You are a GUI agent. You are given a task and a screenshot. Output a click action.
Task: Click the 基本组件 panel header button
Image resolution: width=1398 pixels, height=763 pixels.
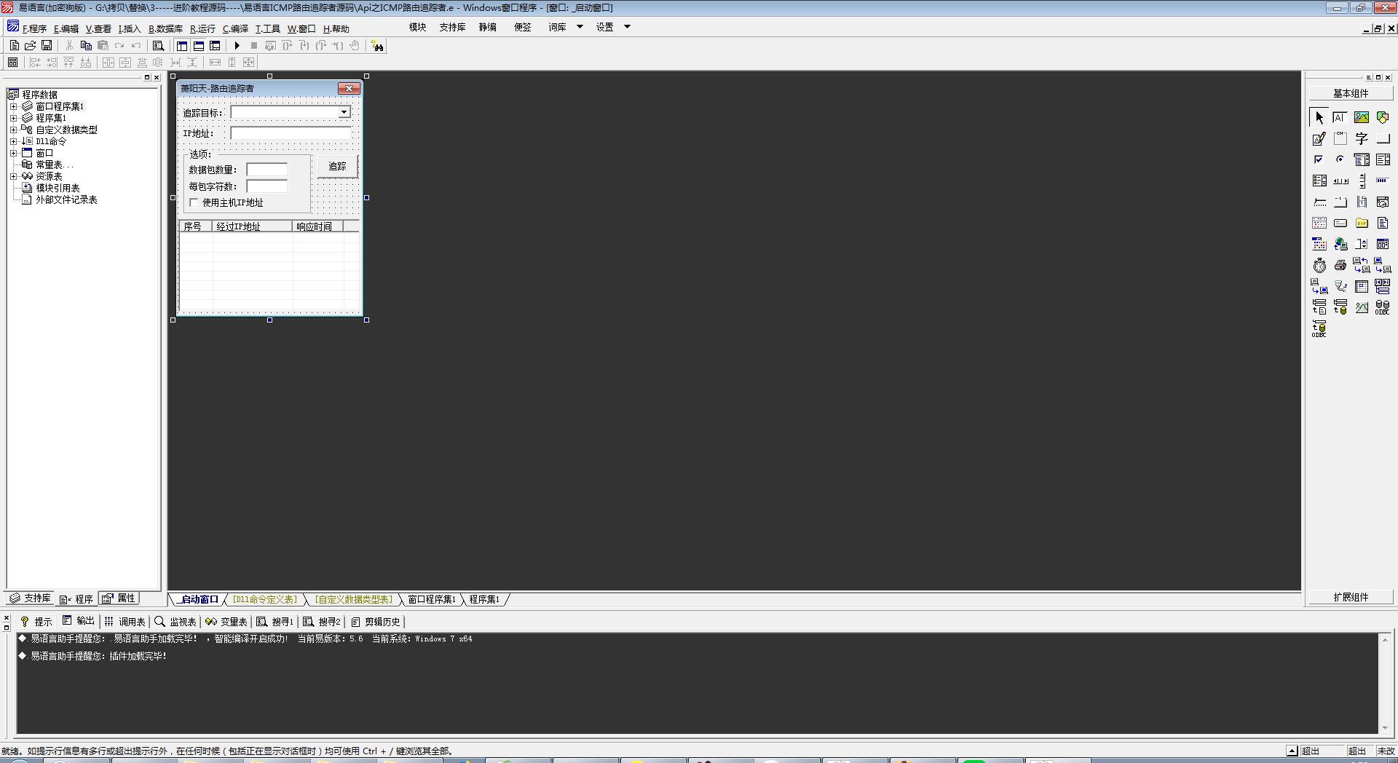click(1351, 93)
